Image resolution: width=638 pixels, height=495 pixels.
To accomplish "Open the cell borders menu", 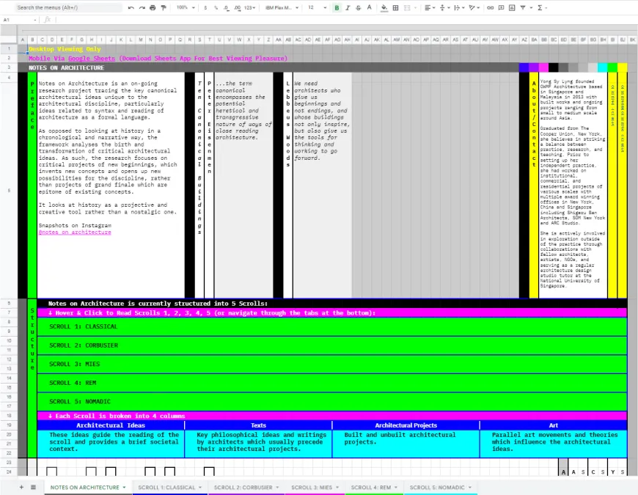I will coord(395,8).
